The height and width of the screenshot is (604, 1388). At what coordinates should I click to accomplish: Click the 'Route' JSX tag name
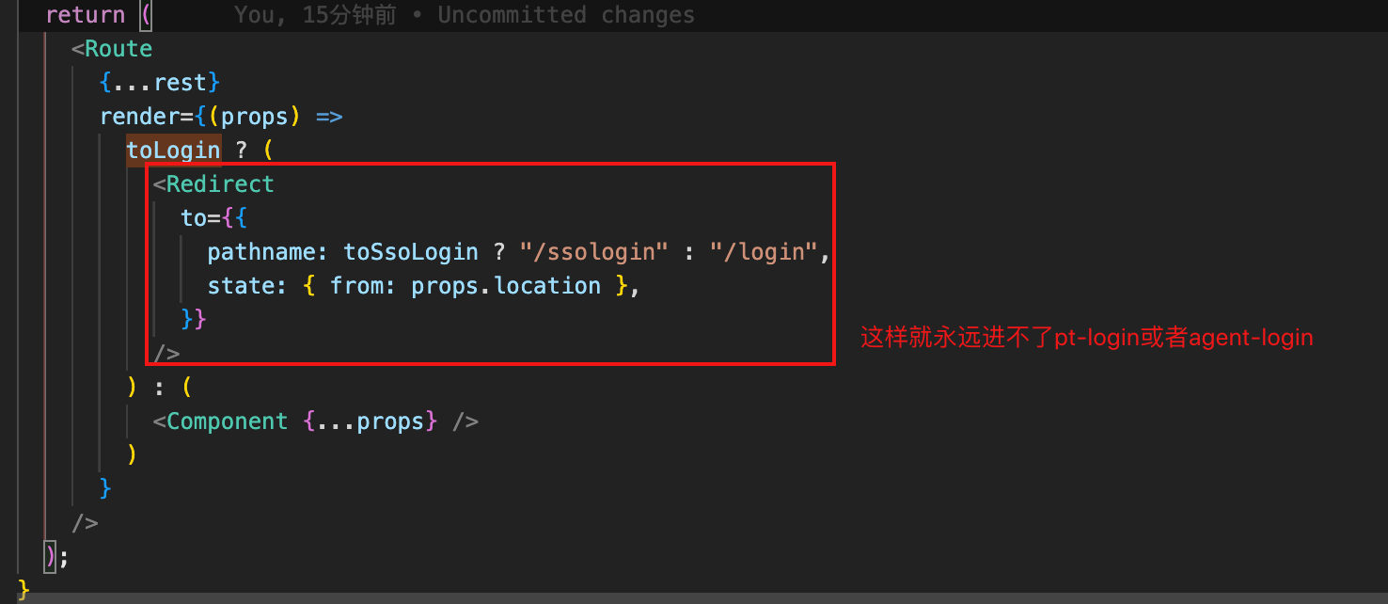coord(118,49)
